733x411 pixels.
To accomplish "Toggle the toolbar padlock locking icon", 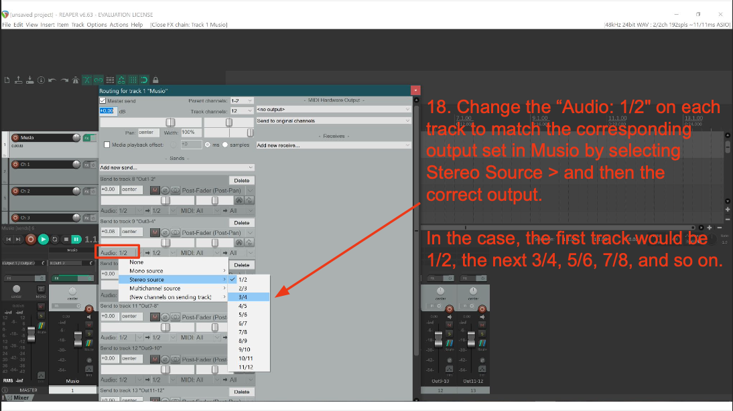I will (155, 80).
